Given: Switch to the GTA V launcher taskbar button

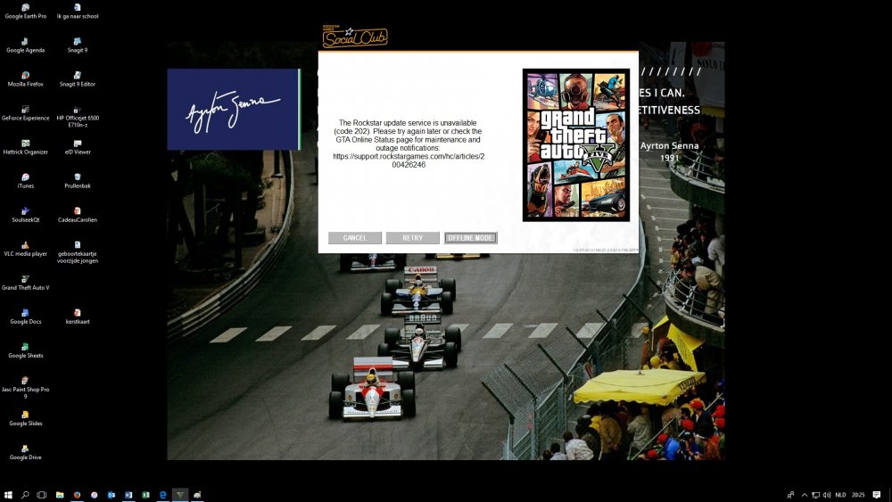Looking at the screenshot, I should click(x=180, y=495).
